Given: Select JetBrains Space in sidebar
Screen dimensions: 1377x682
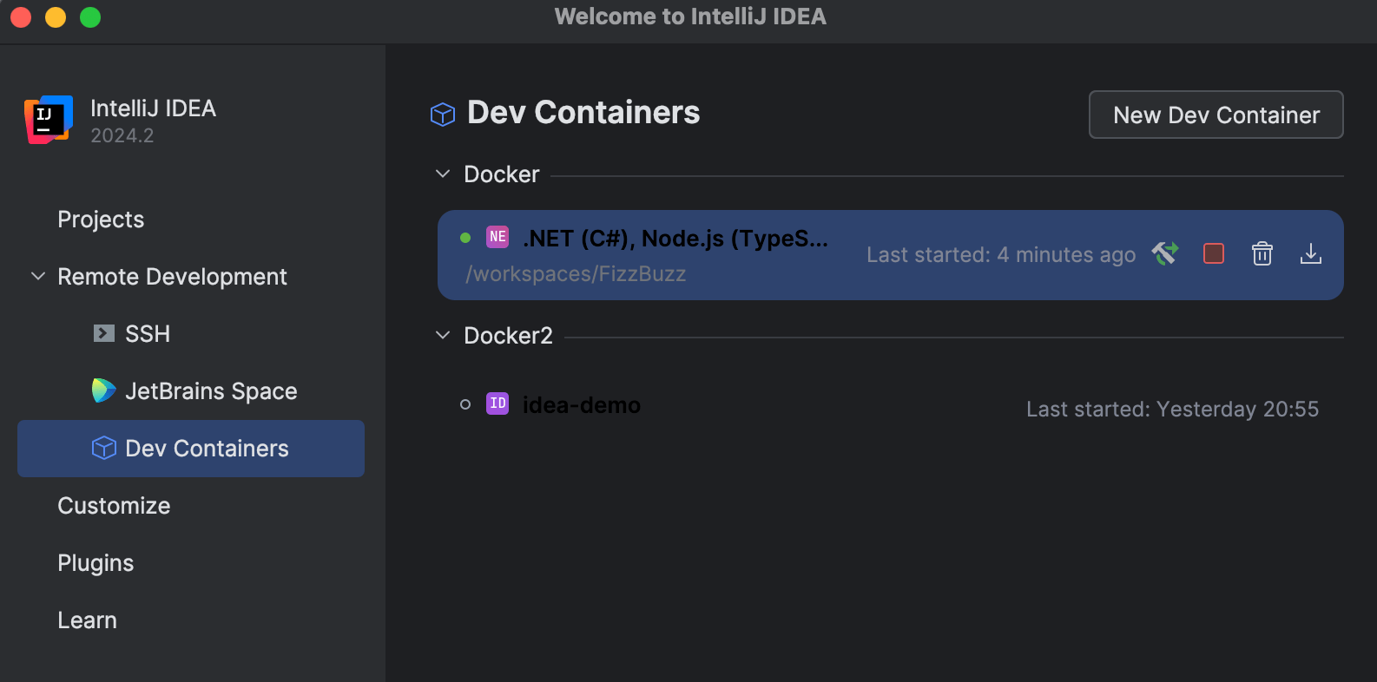Looking at the screenshot, I should [210, 391].
